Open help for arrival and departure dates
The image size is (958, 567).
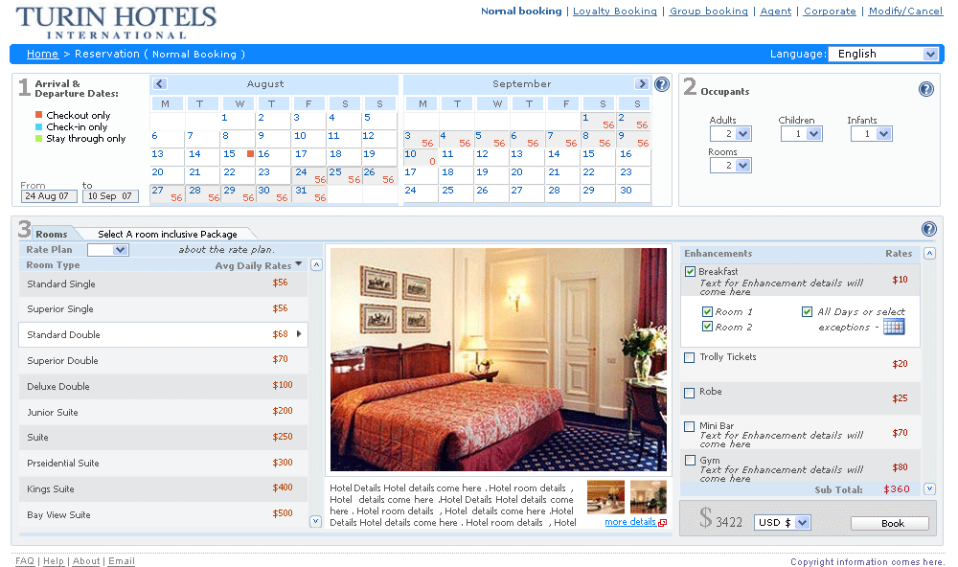[x=662, y=84]
